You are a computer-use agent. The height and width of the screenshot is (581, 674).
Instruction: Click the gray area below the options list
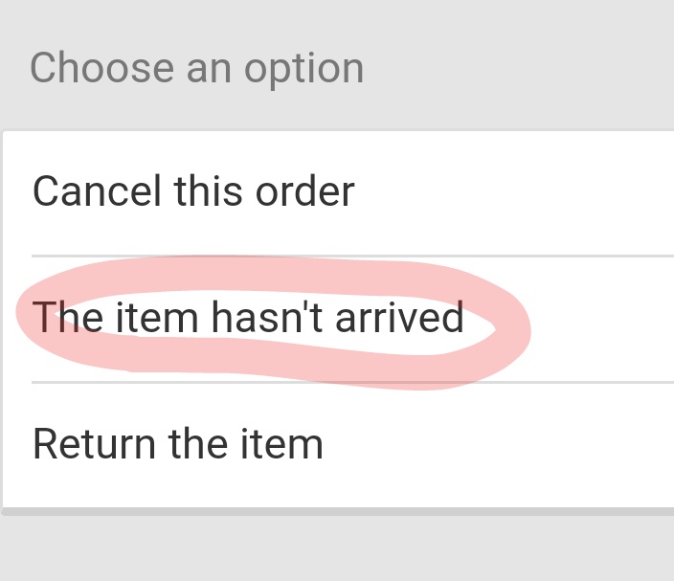click(x=337, y=548)
